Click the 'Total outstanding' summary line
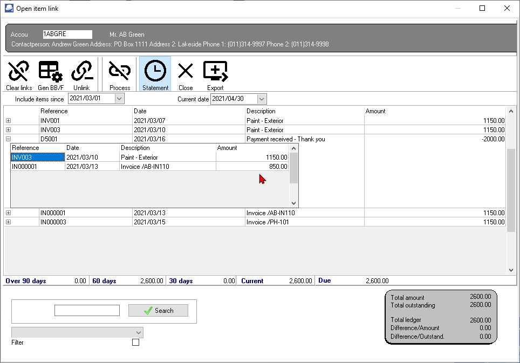This screenshot has height=363, width=520. [x=440, y=305]
